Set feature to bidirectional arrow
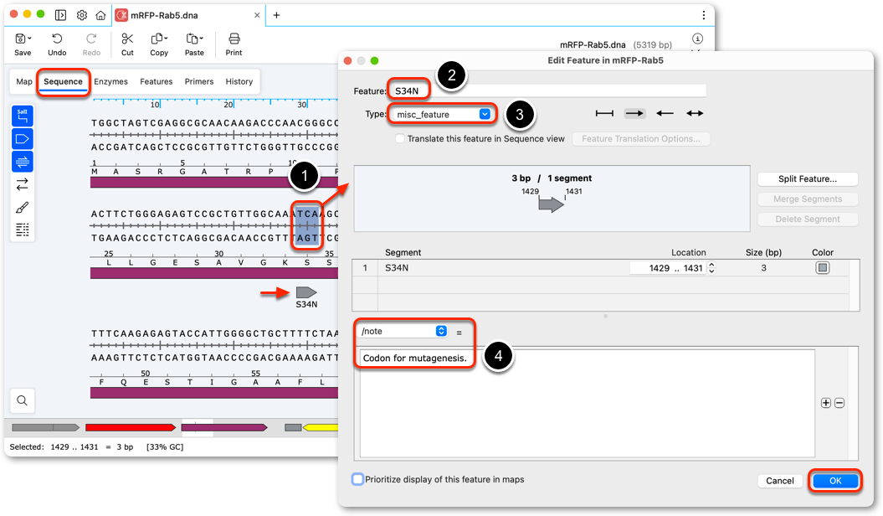This screenshot has height=516, width=883. [695, 113]
